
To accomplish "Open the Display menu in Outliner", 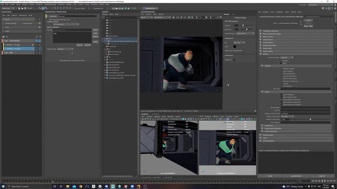I will point(105,14).
